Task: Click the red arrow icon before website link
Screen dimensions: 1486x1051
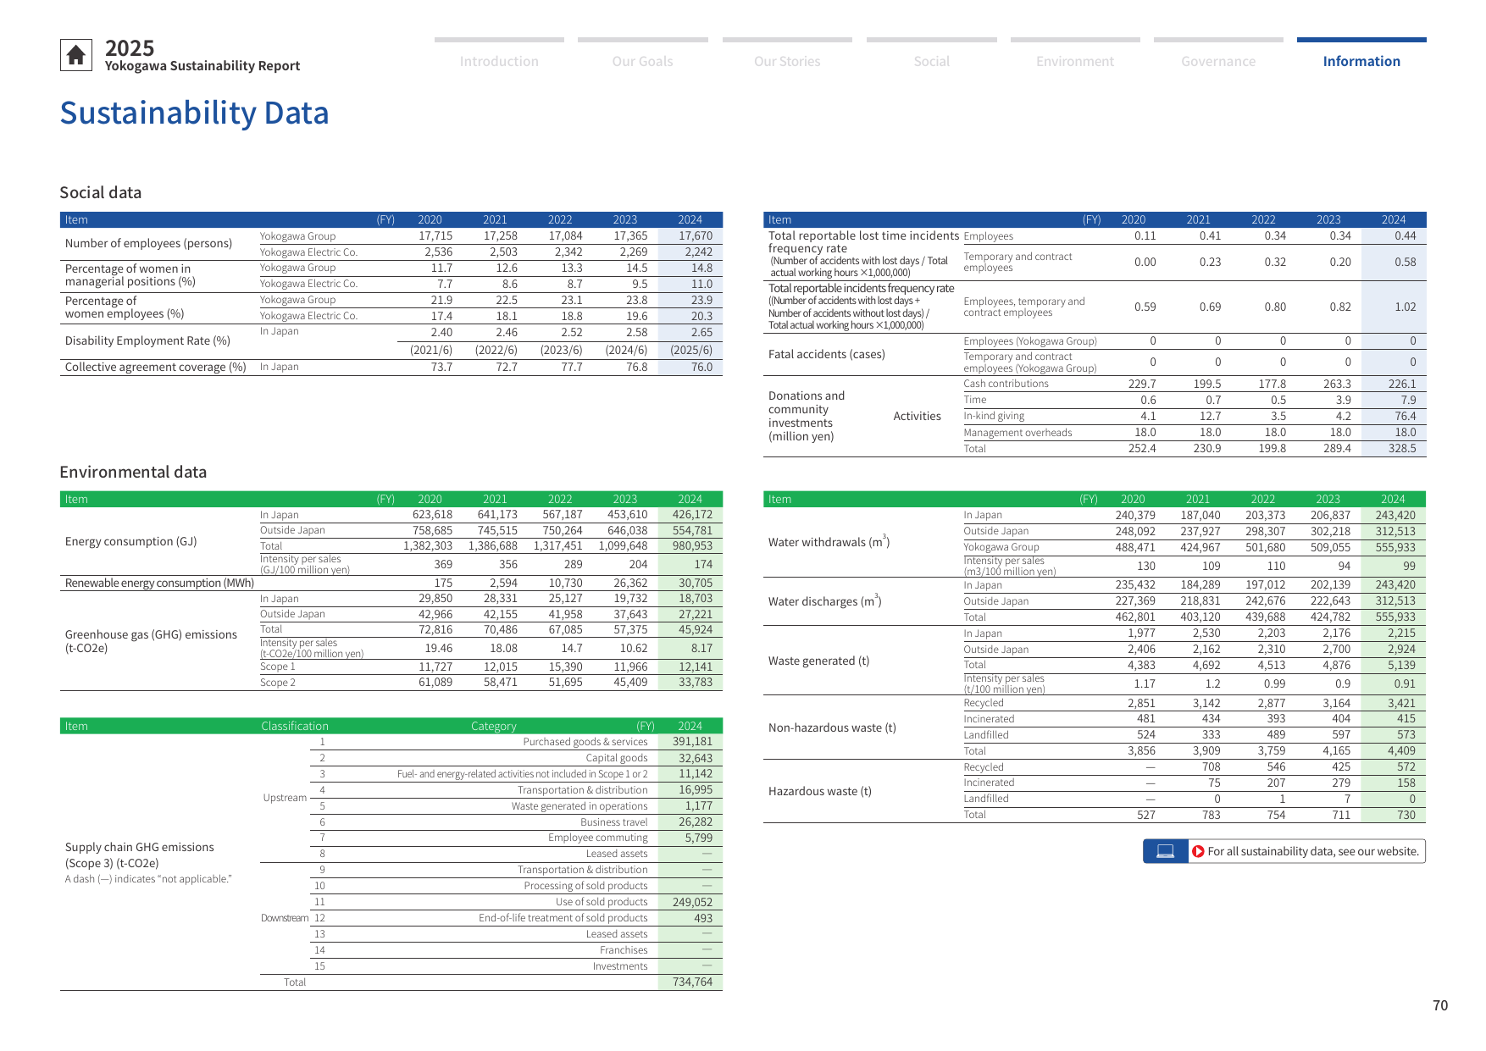Action: click(1198, 851)
